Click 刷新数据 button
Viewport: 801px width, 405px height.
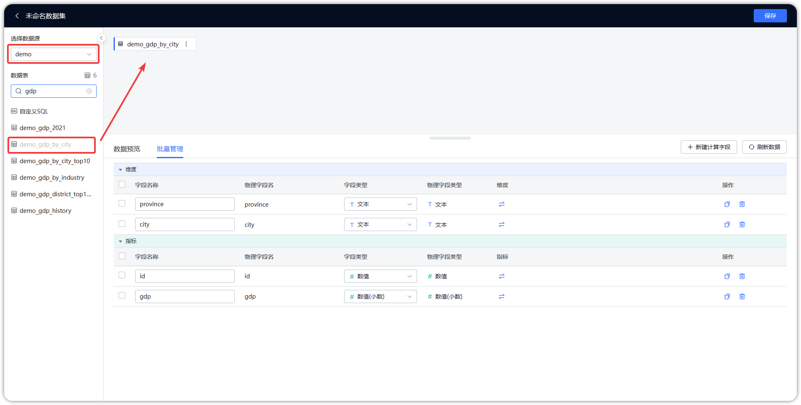click(764, 147)
